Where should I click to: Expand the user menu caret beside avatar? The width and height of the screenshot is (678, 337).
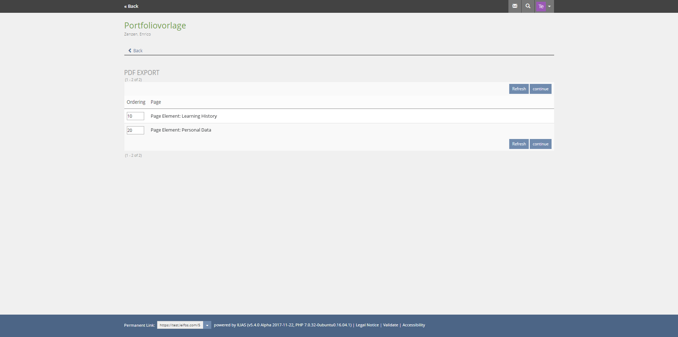click(549, 6)
